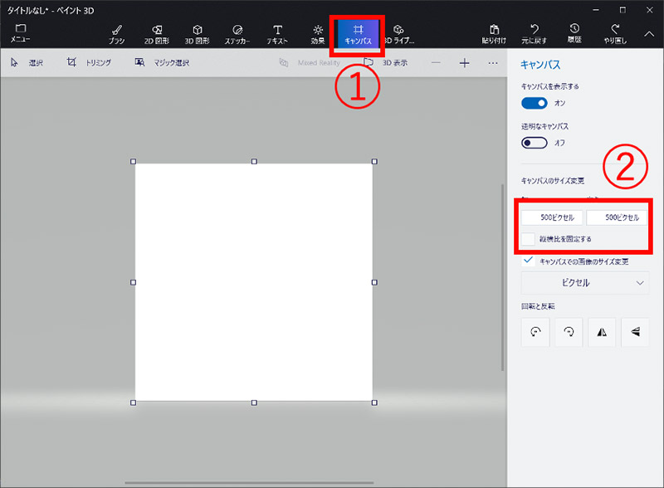Check the 縦横比を固定する checkbox
The height and width of the screenshot is (488, 664).
coord(529,239)
